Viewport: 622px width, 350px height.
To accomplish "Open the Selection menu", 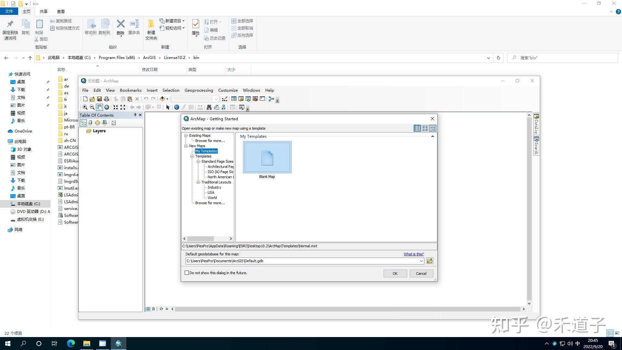I will click(x=171, y=90).
